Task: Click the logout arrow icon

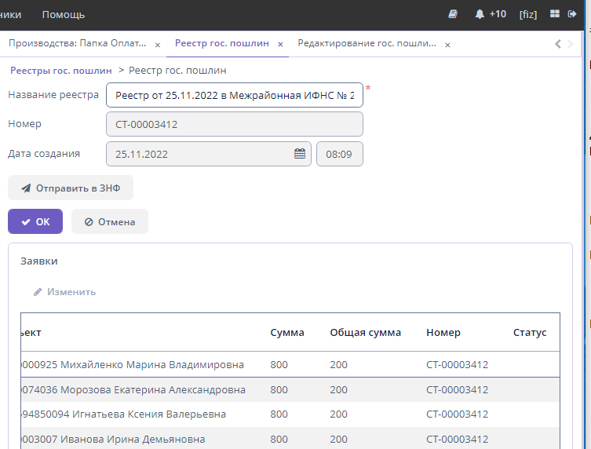Action: tap(571, 14)
